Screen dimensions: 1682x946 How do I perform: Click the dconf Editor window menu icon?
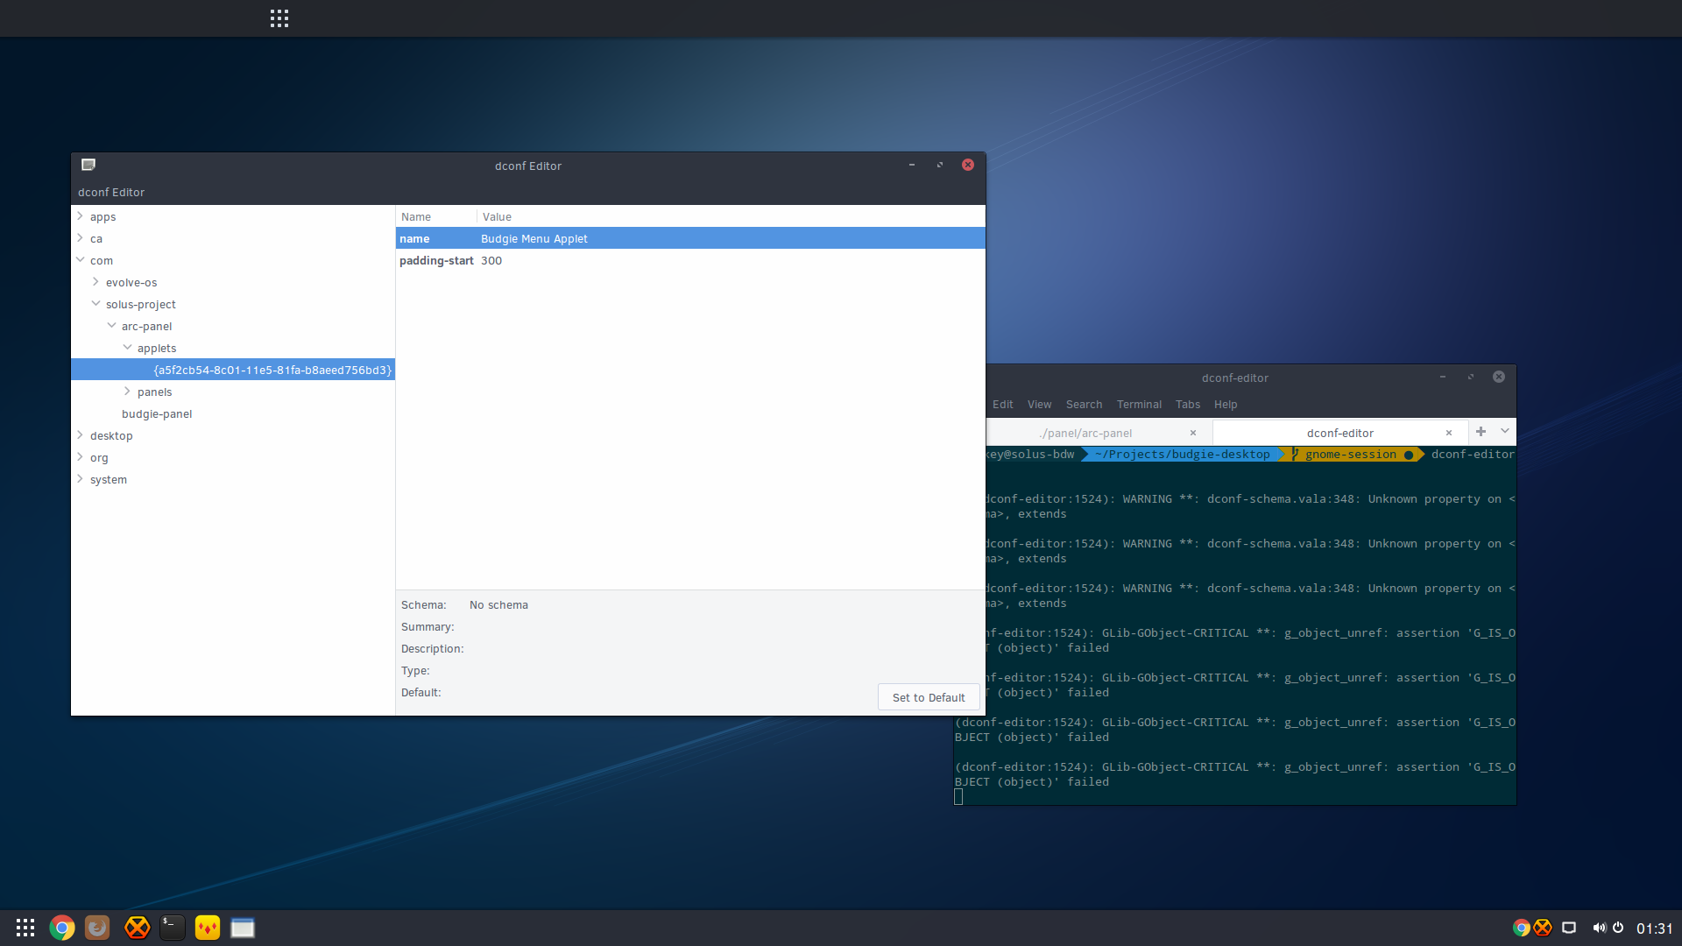(x=88, y=165)
